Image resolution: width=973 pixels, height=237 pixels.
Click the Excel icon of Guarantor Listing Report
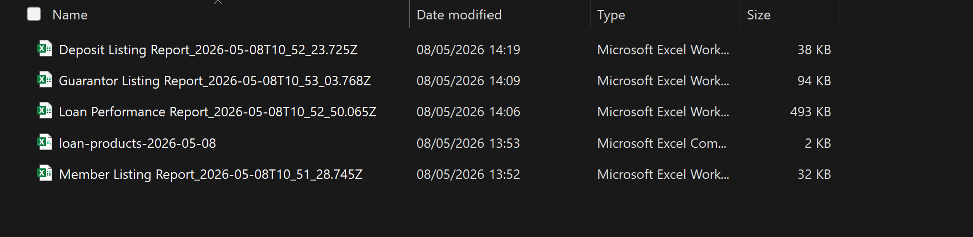44,80
